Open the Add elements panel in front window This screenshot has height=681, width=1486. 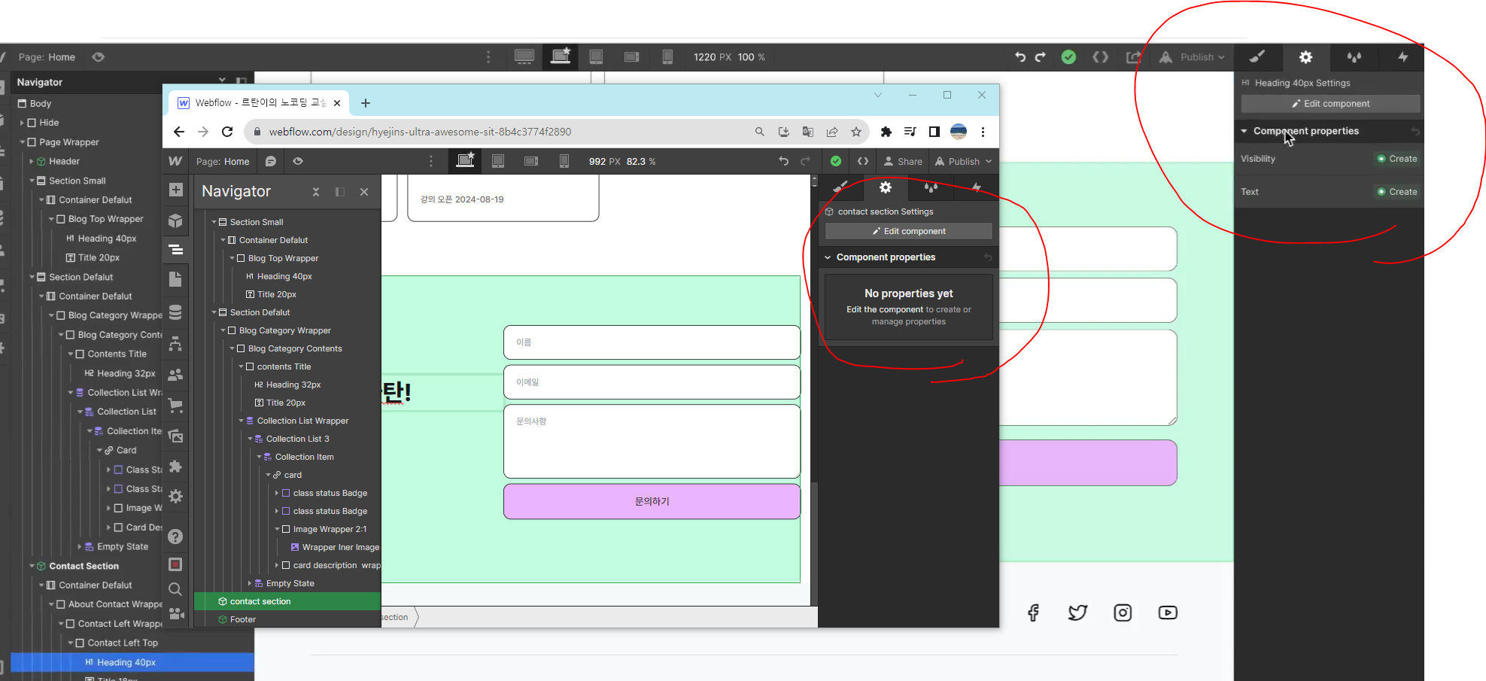[175, 190]
